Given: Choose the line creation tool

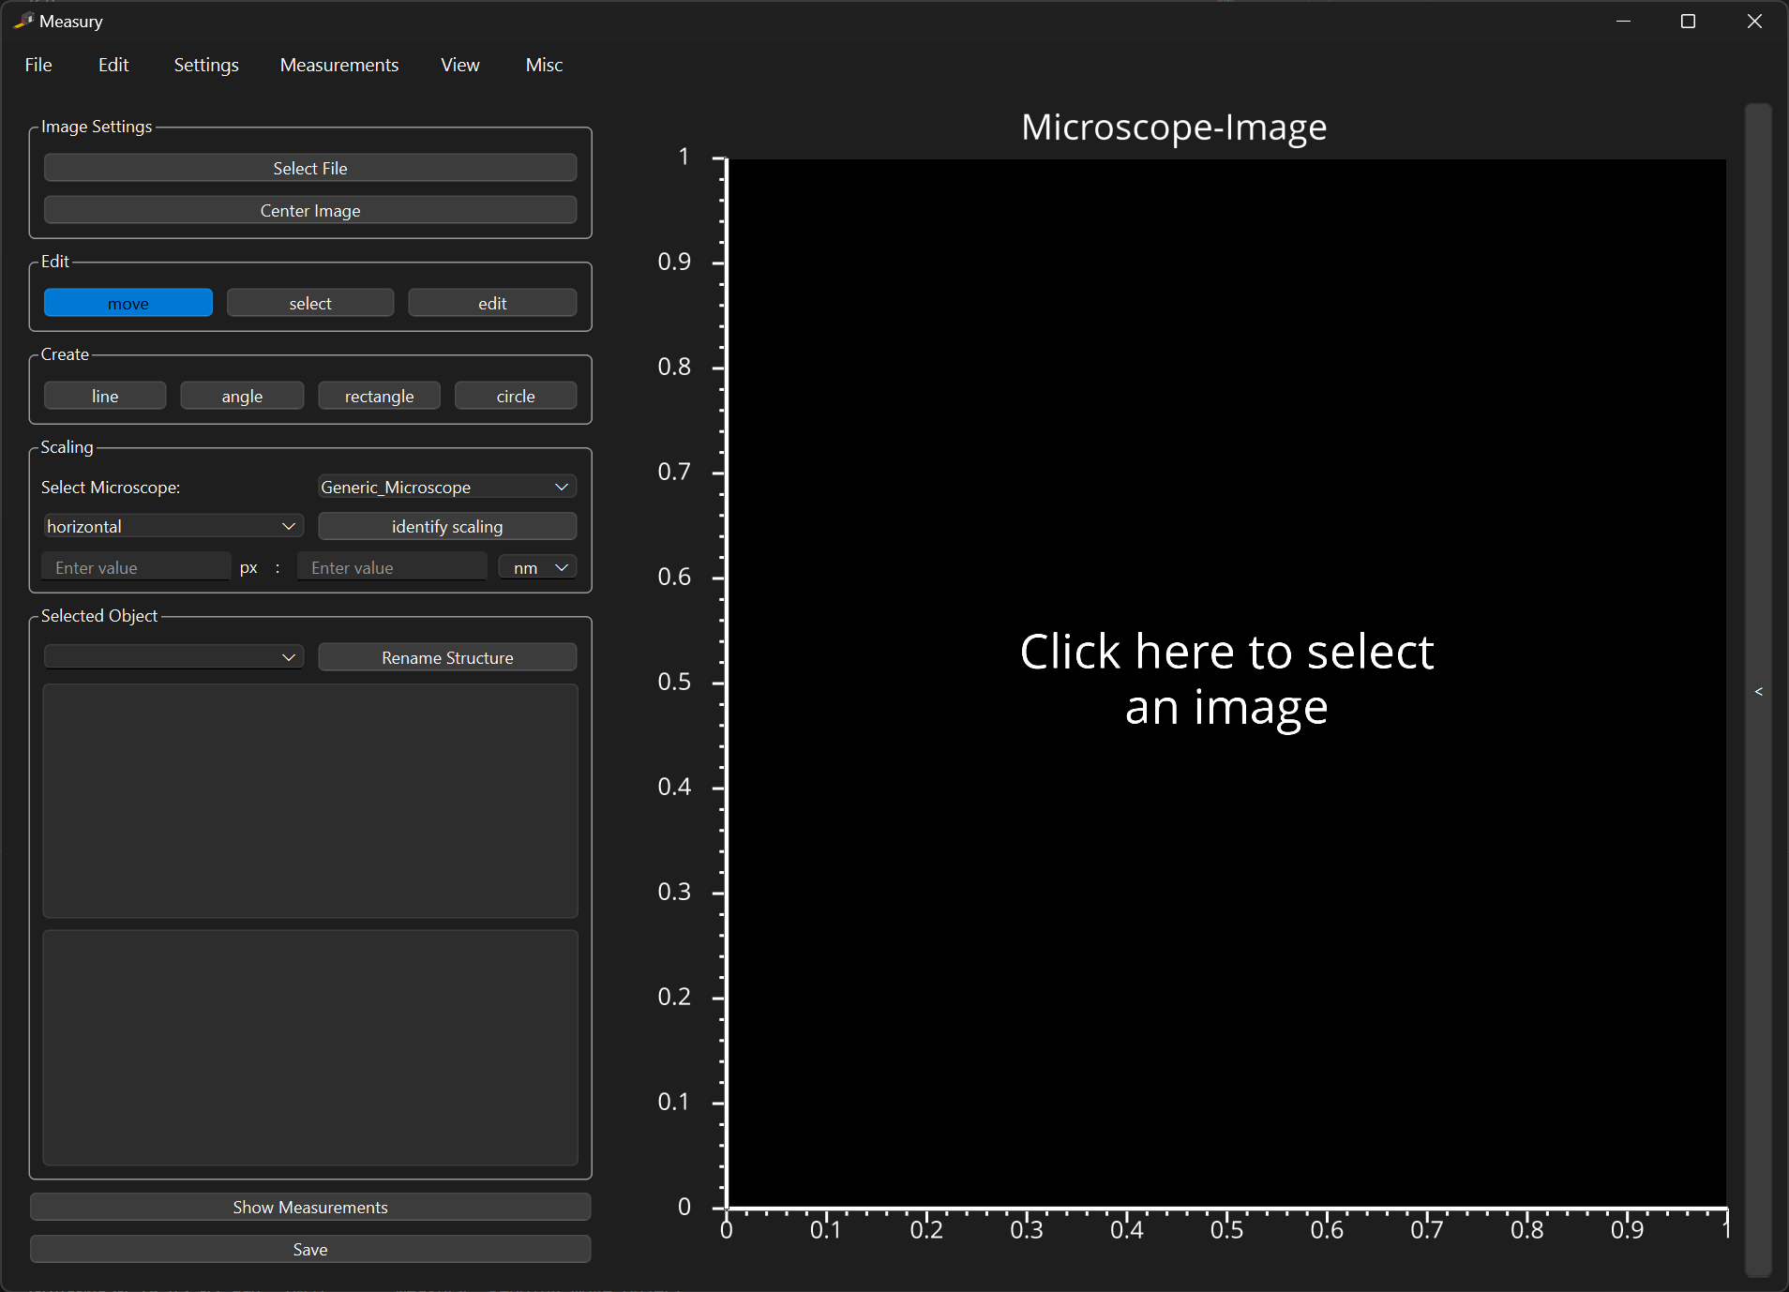Looking at the screenshot, I should coord(105,396).
